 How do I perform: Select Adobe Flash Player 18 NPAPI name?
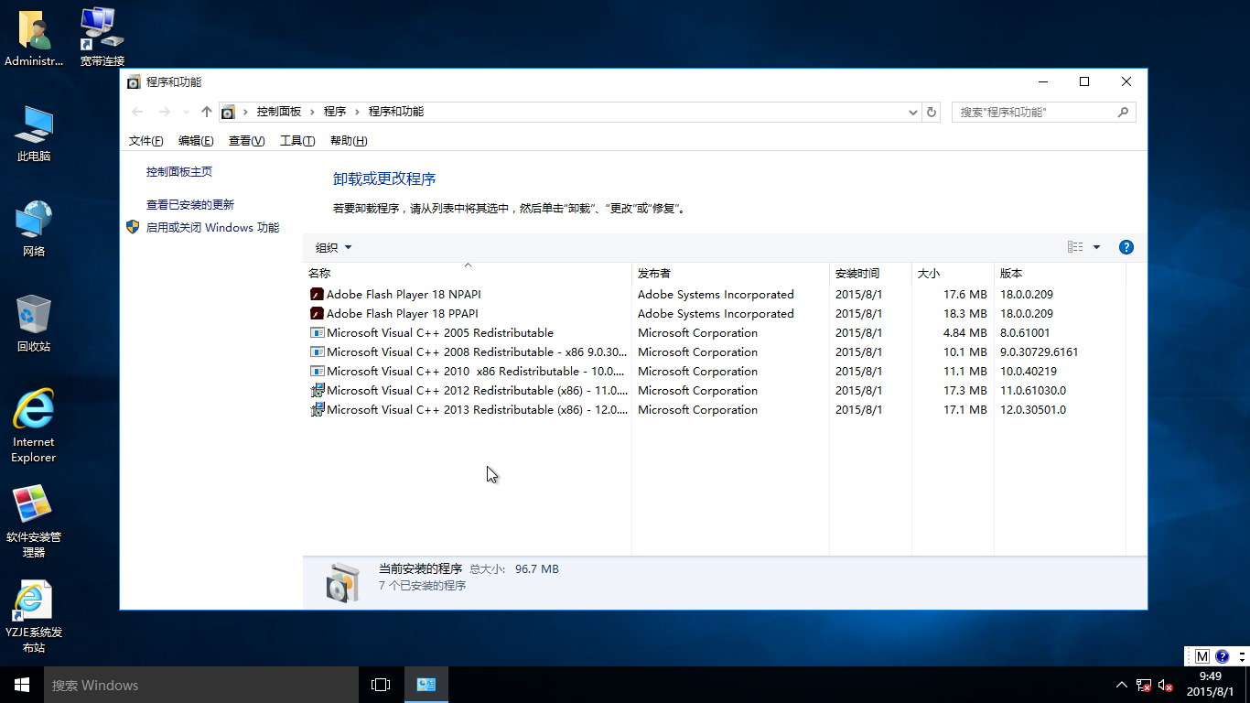404,295
